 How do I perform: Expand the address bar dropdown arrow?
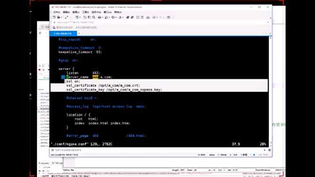pyautogui.click(x=268, y=22)
